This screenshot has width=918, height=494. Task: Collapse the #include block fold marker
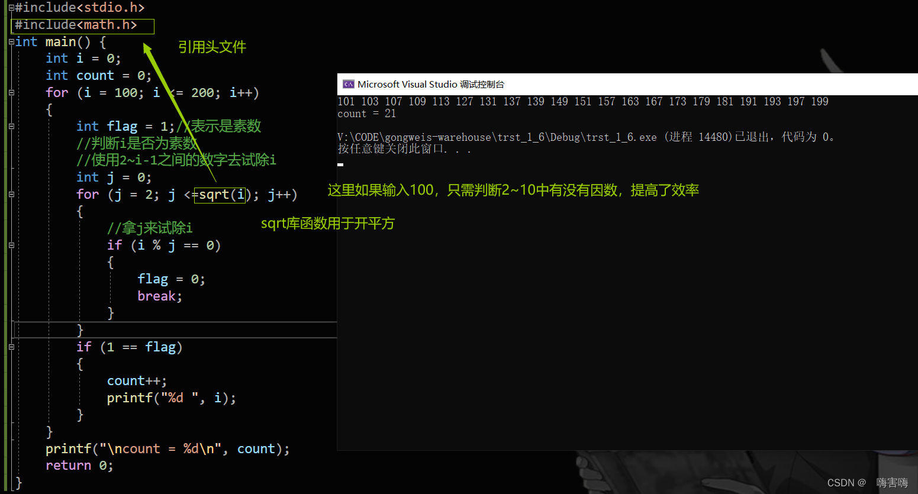point(11,8)
